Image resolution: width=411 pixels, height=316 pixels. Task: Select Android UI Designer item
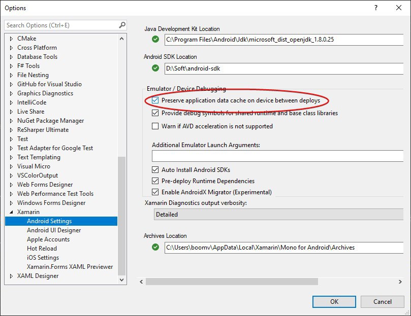54,230
